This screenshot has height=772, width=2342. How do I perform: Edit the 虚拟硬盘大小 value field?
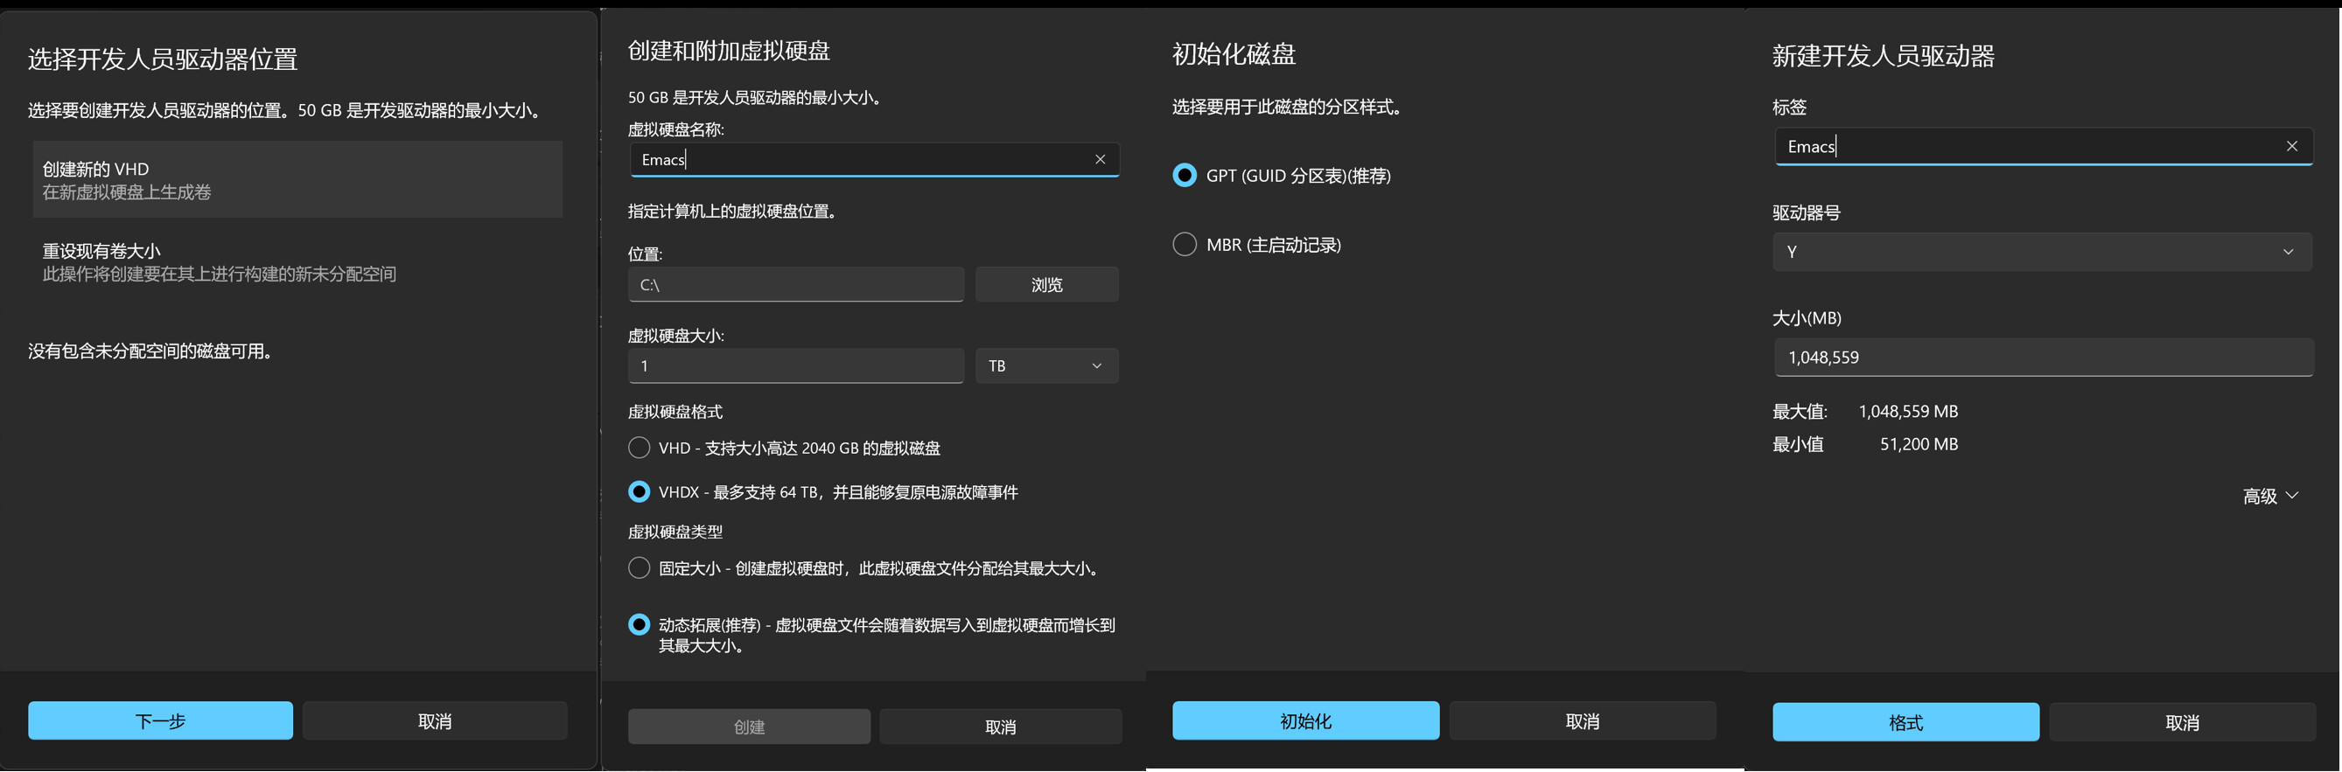tap(795, 366)
